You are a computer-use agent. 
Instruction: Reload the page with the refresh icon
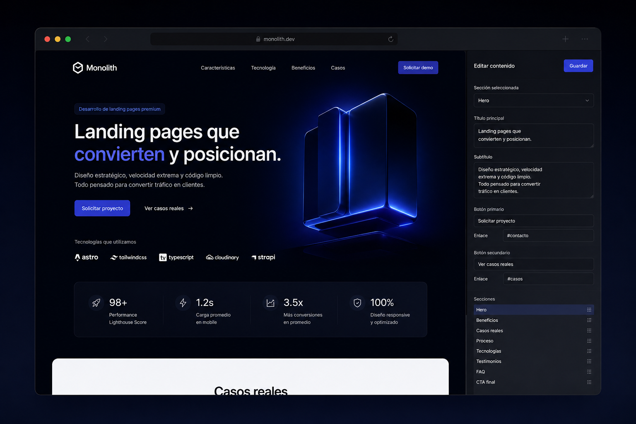[x=390, y=39]
